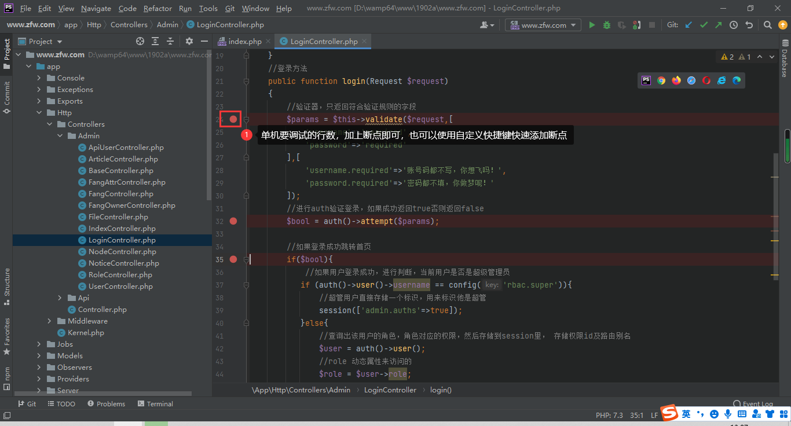Open the Terminal tool window
Image resolution: width=791 pixels, height=426 pixels.
pyautogui.click(x=155, y=403)
